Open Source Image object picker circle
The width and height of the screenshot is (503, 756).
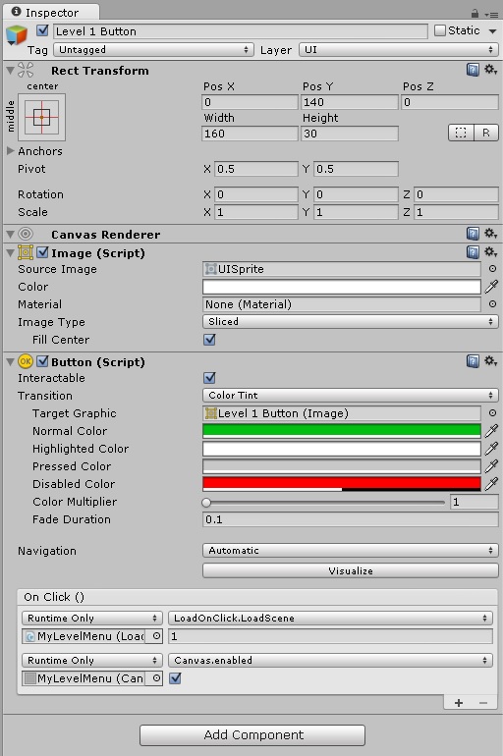[x=492, y=269]
